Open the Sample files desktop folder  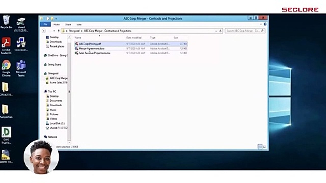click(x=6, y=111)
